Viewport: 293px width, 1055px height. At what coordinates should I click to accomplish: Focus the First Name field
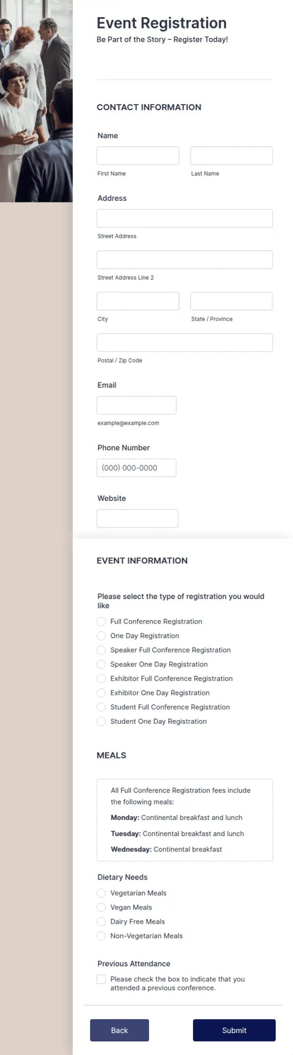138,155
